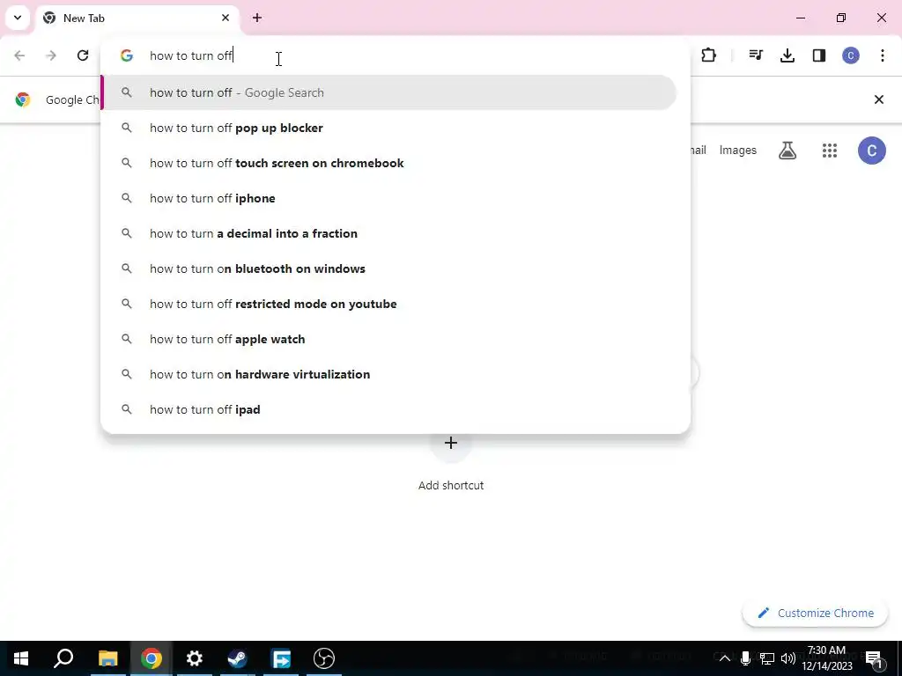Open the Chrome profile avatar in toolbar

851,55
